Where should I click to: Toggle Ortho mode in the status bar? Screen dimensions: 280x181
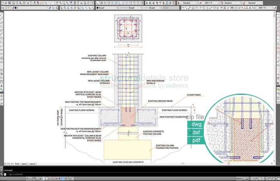(37, 178)
